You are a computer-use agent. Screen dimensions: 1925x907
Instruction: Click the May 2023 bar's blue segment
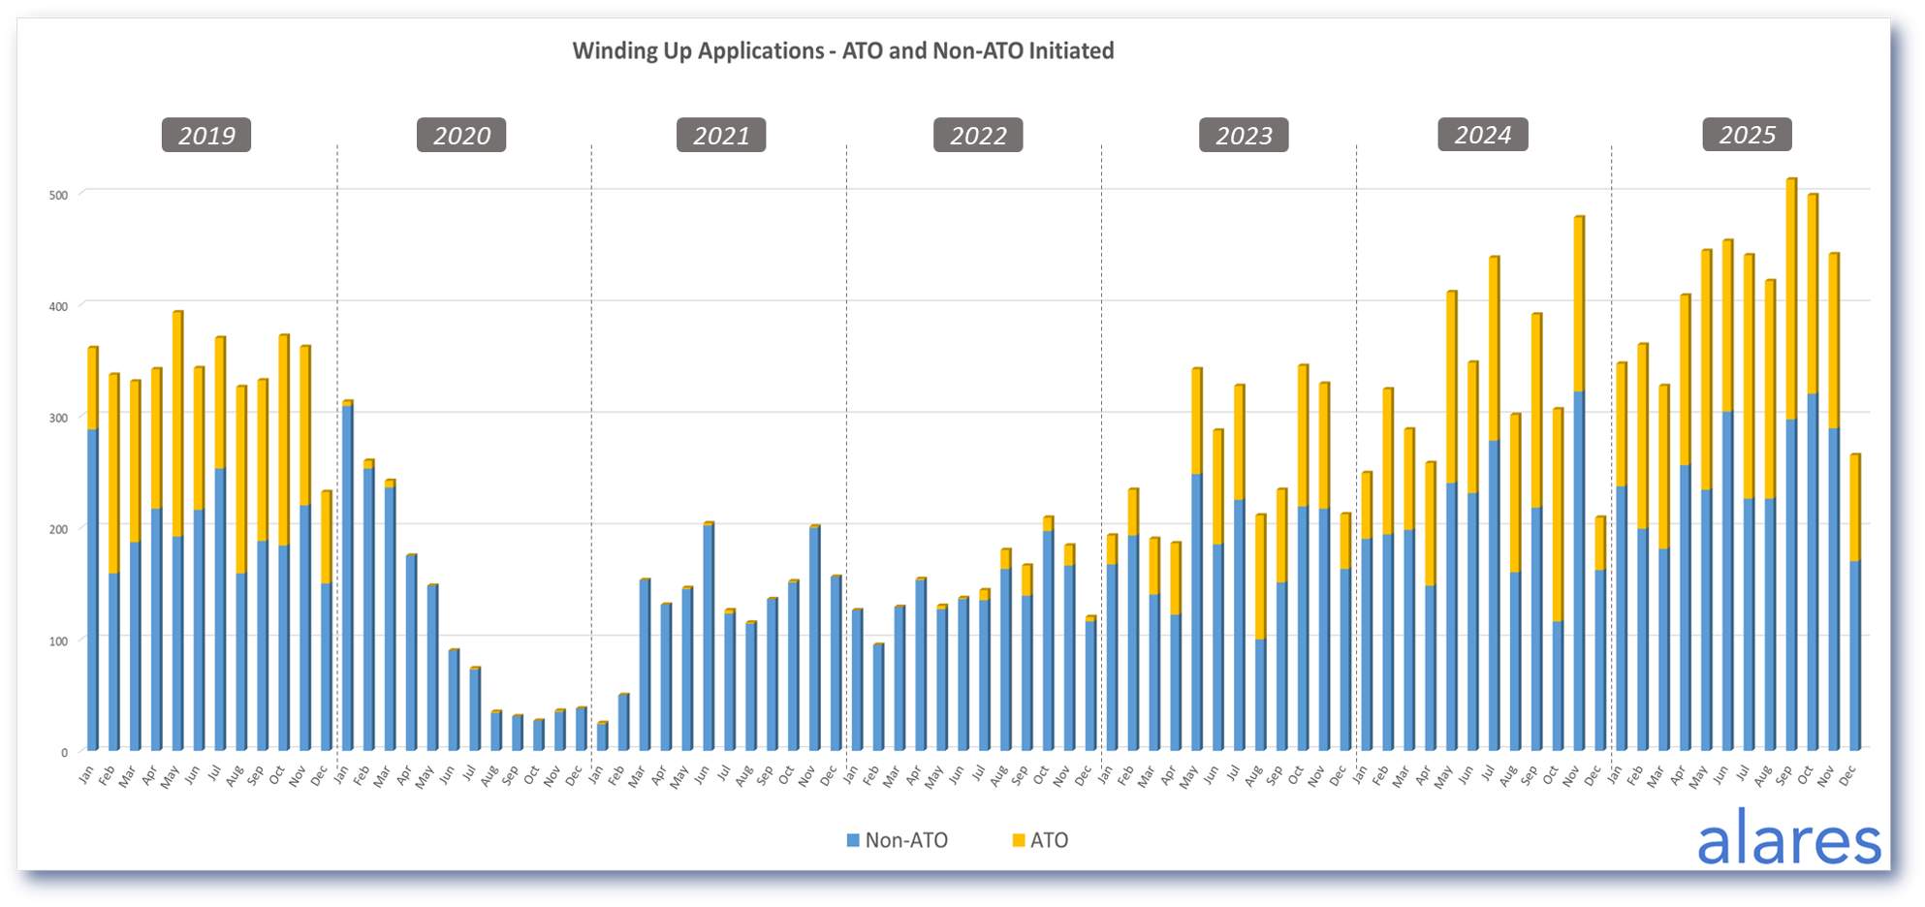1197,612
